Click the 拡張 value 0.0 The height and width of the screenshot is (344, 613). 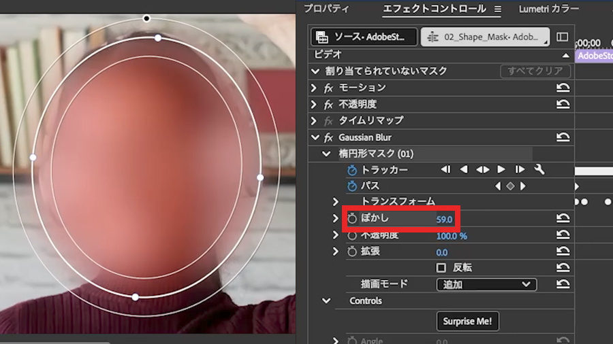(442, 252)
